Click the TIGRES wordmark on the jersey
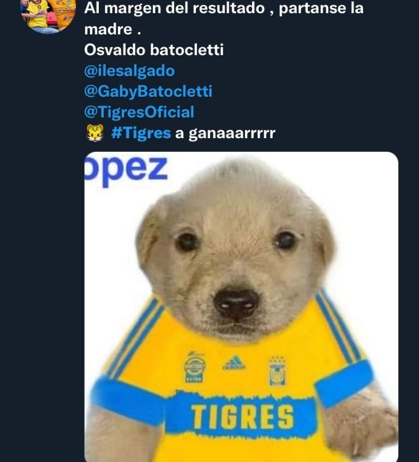The height and width of the screenshot is (462, 419). click(242, 417)
